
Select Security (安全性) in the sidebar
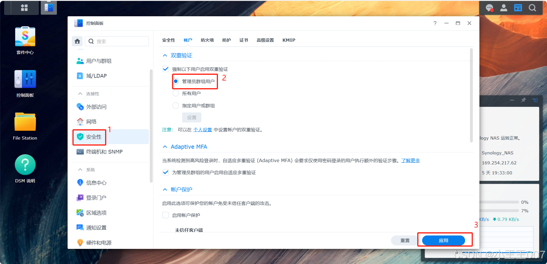point(110,137)
